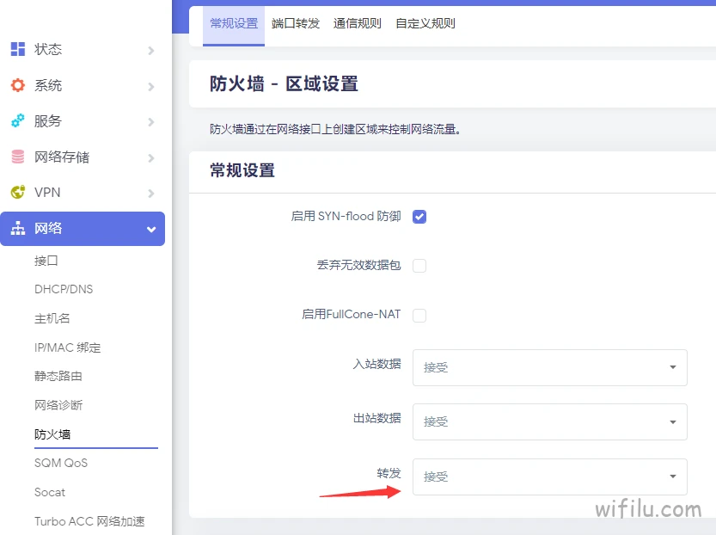Image resolution: width=716 pixels, height=535 pixels.
Task: Click the 防火墙通过在网络接口上创建区域 description text
Action: click(335, 129)
